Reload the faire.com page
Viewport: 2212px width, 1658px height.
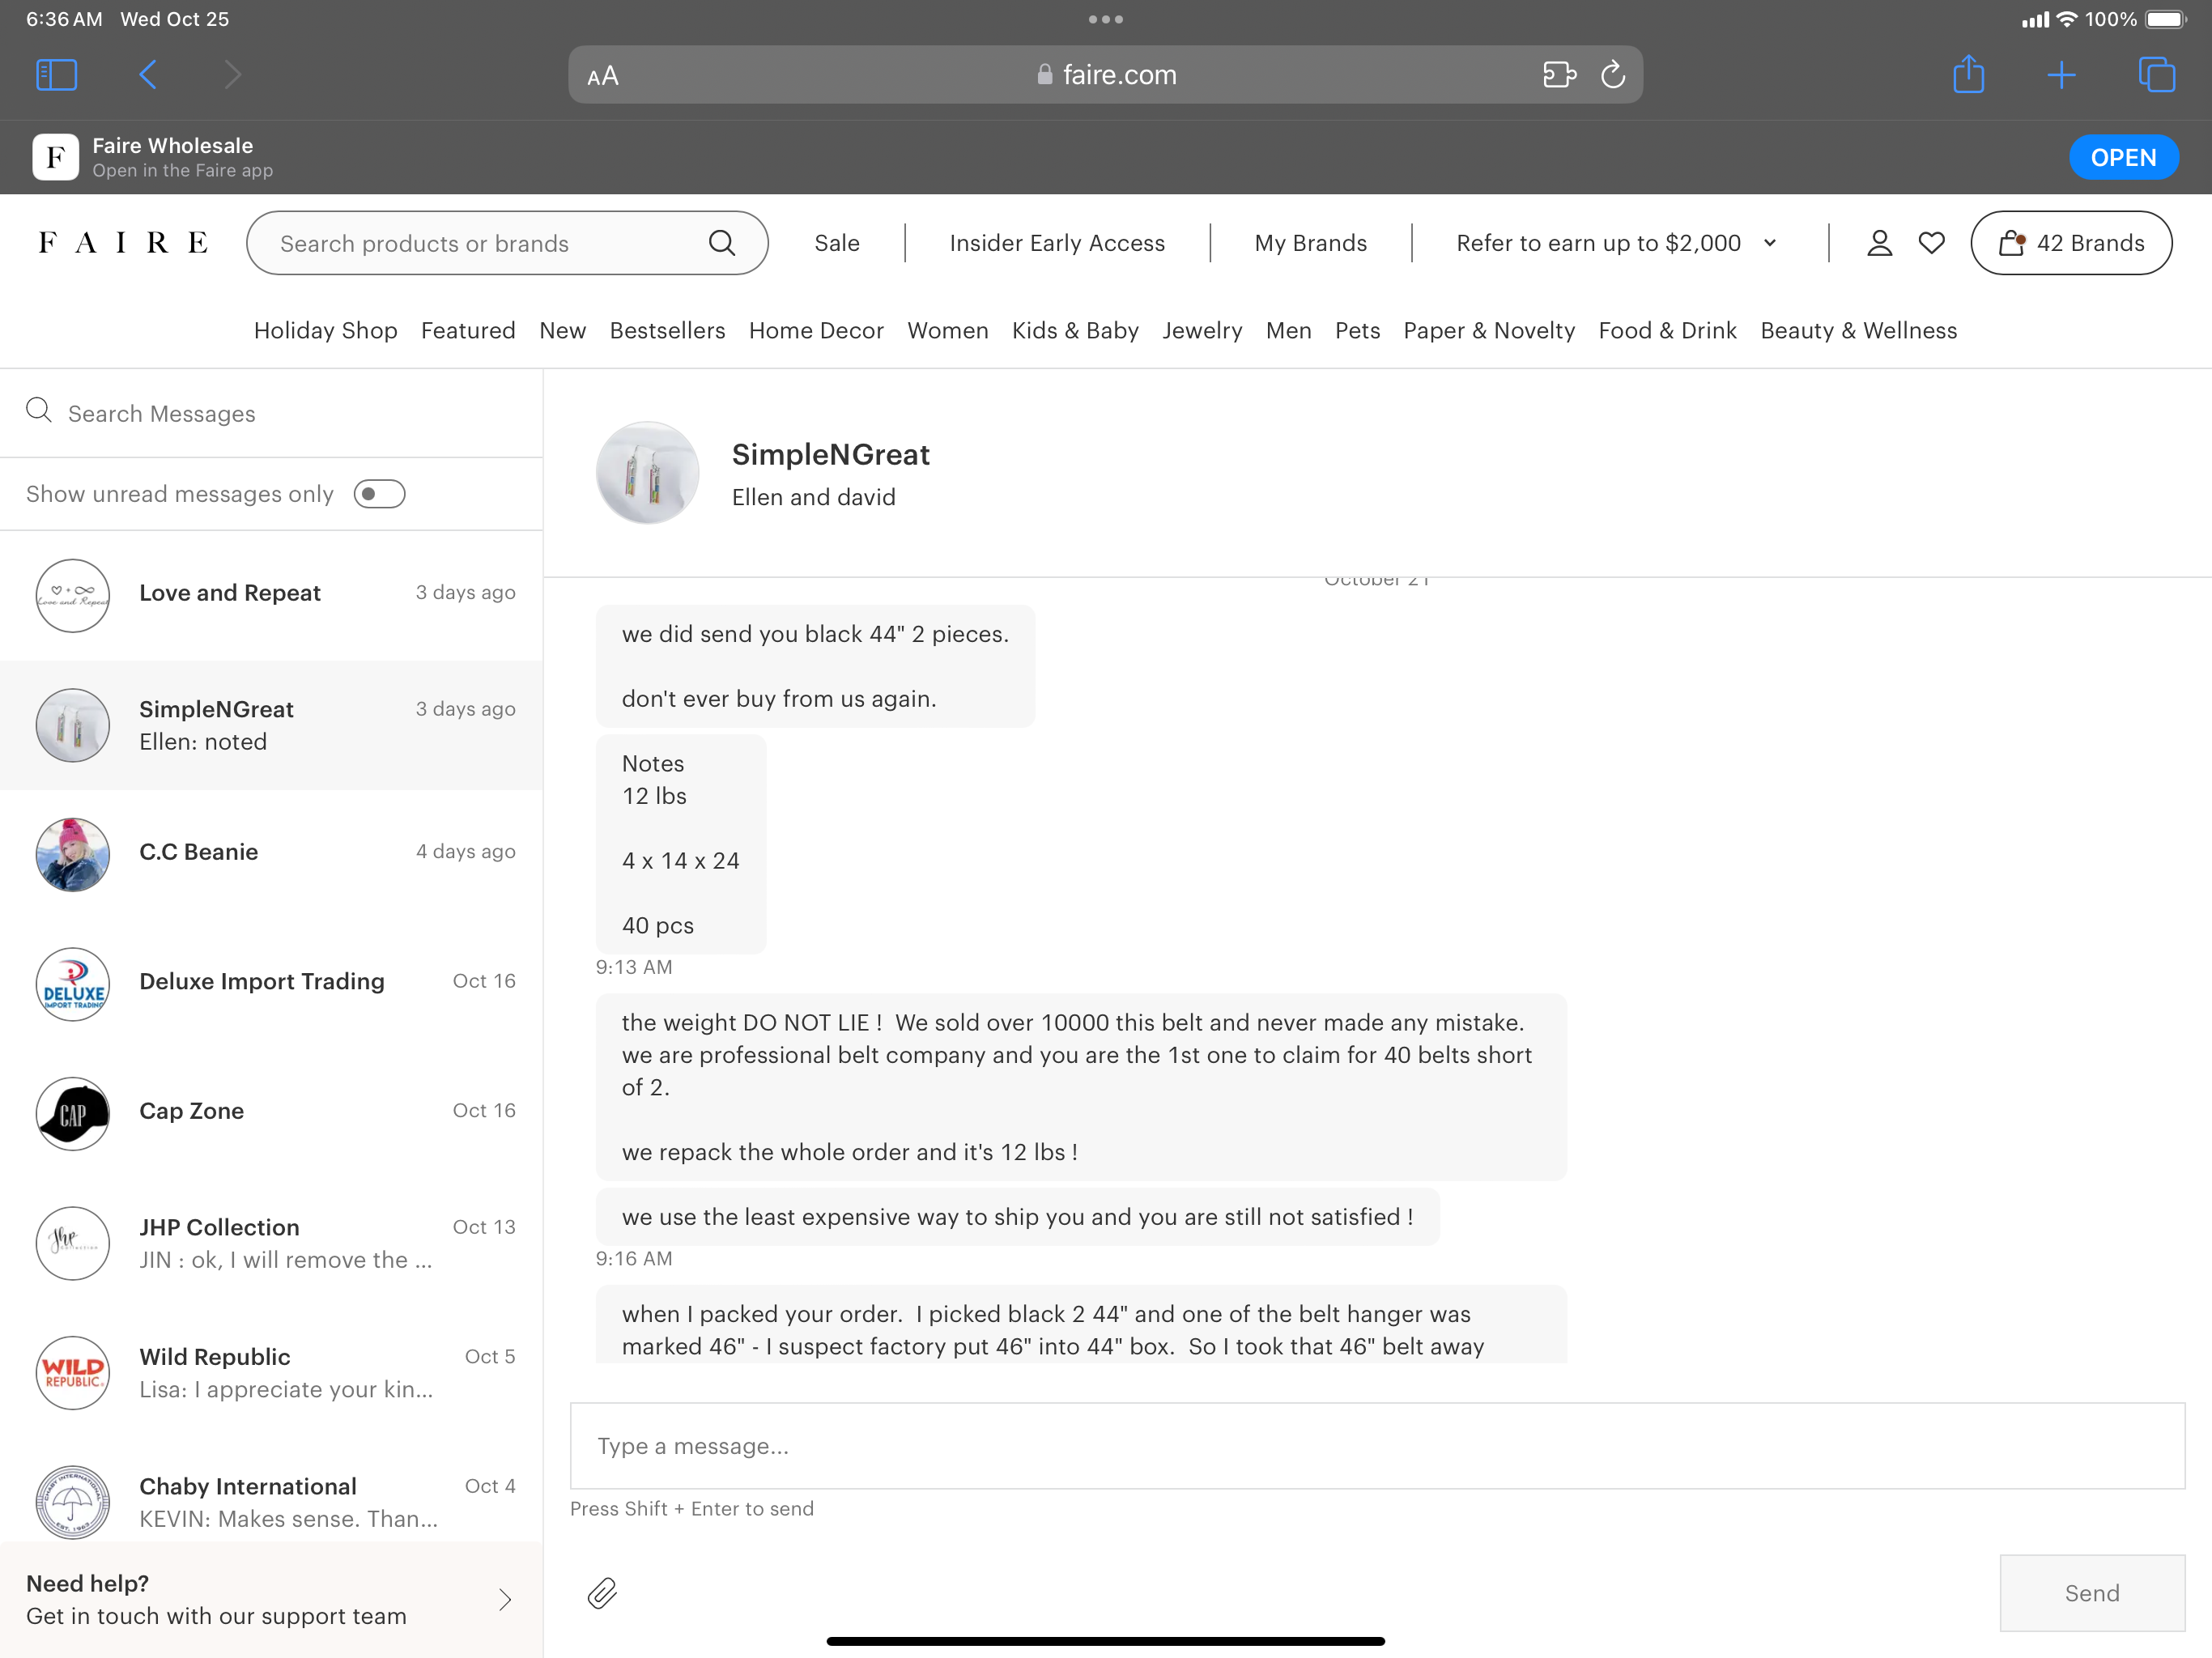point(1613,75)
